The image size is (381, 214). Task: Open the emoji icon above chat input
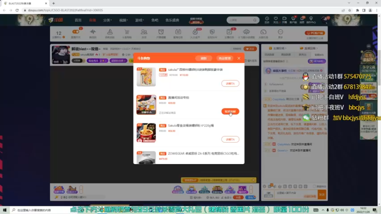click(264, 186)
